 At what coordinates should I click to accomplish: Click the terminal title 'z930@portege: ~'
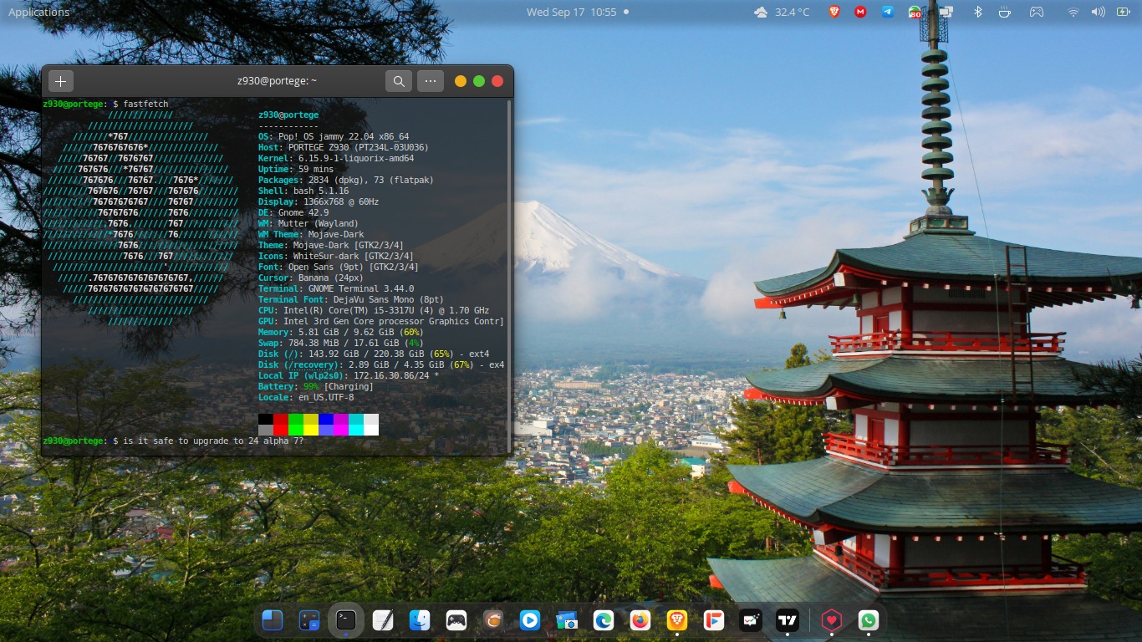[278, 81]
